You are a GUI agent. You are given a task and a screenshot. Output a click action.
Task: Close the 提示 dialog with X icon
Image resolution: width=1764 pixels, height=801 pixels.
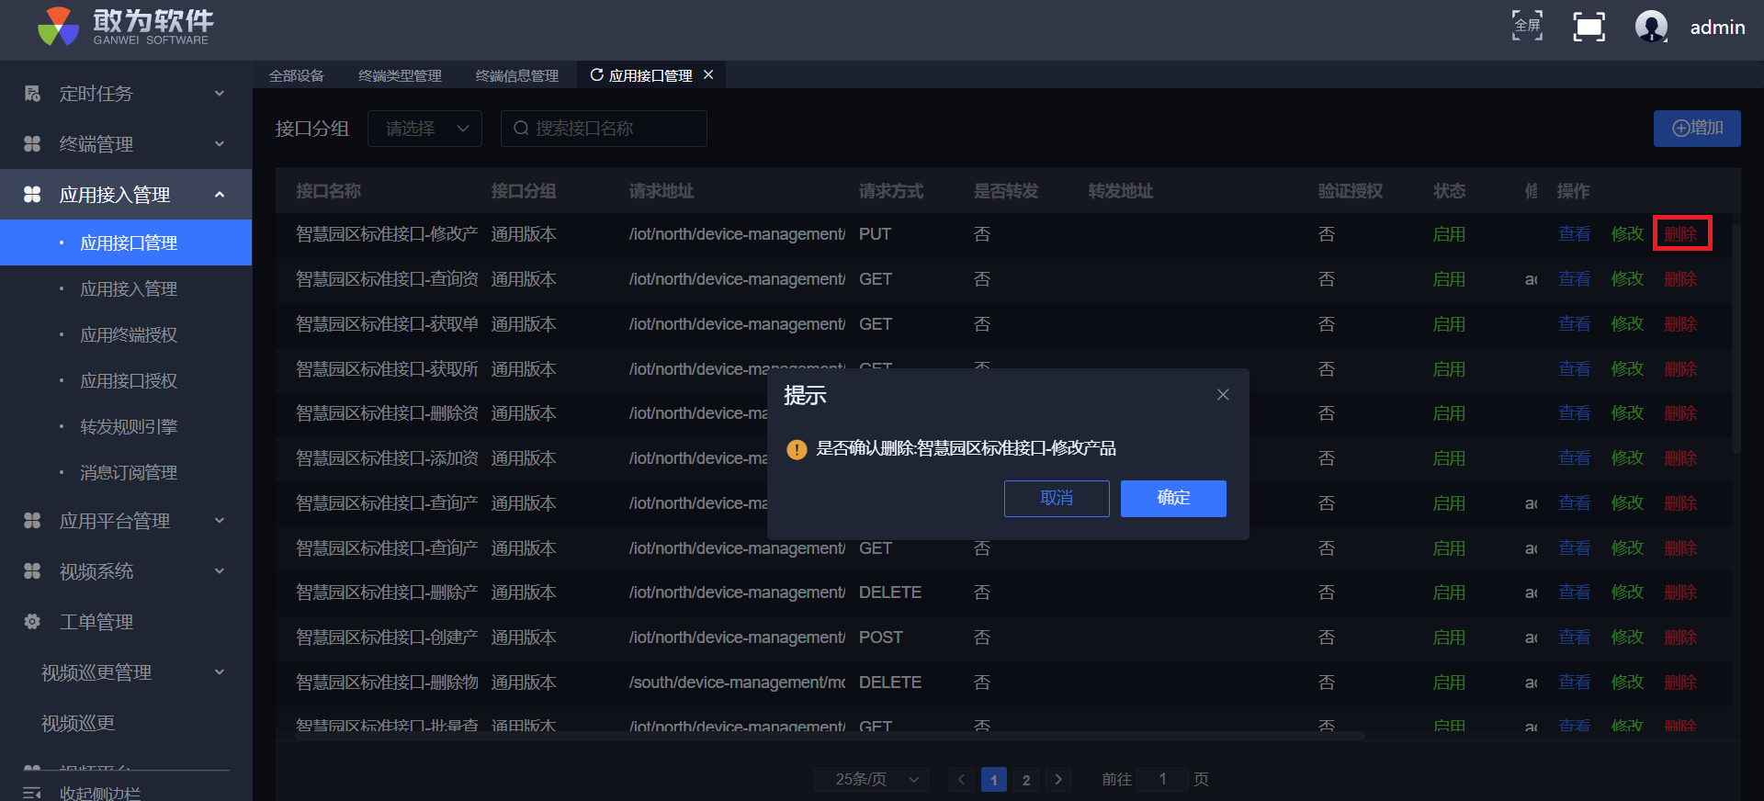coord(1223,395)
